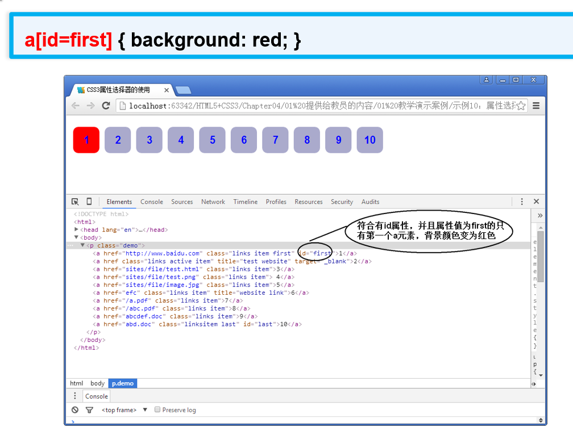Open the Sources tab
The image size is (573, 440).
182,202
